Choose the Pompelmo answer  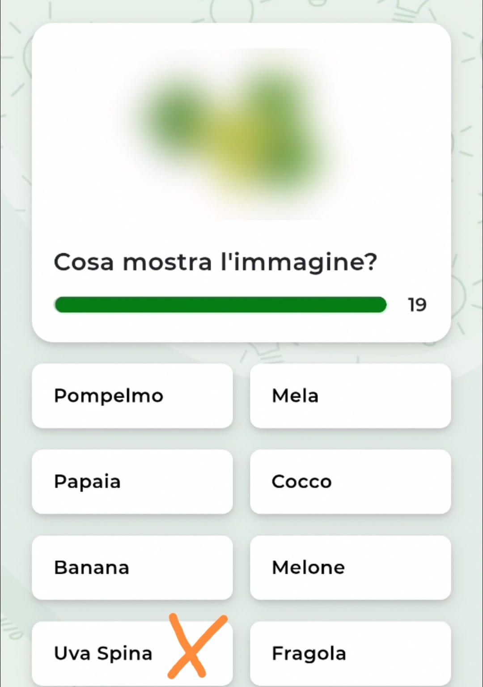pyautogui.click(x=132, y=396)
